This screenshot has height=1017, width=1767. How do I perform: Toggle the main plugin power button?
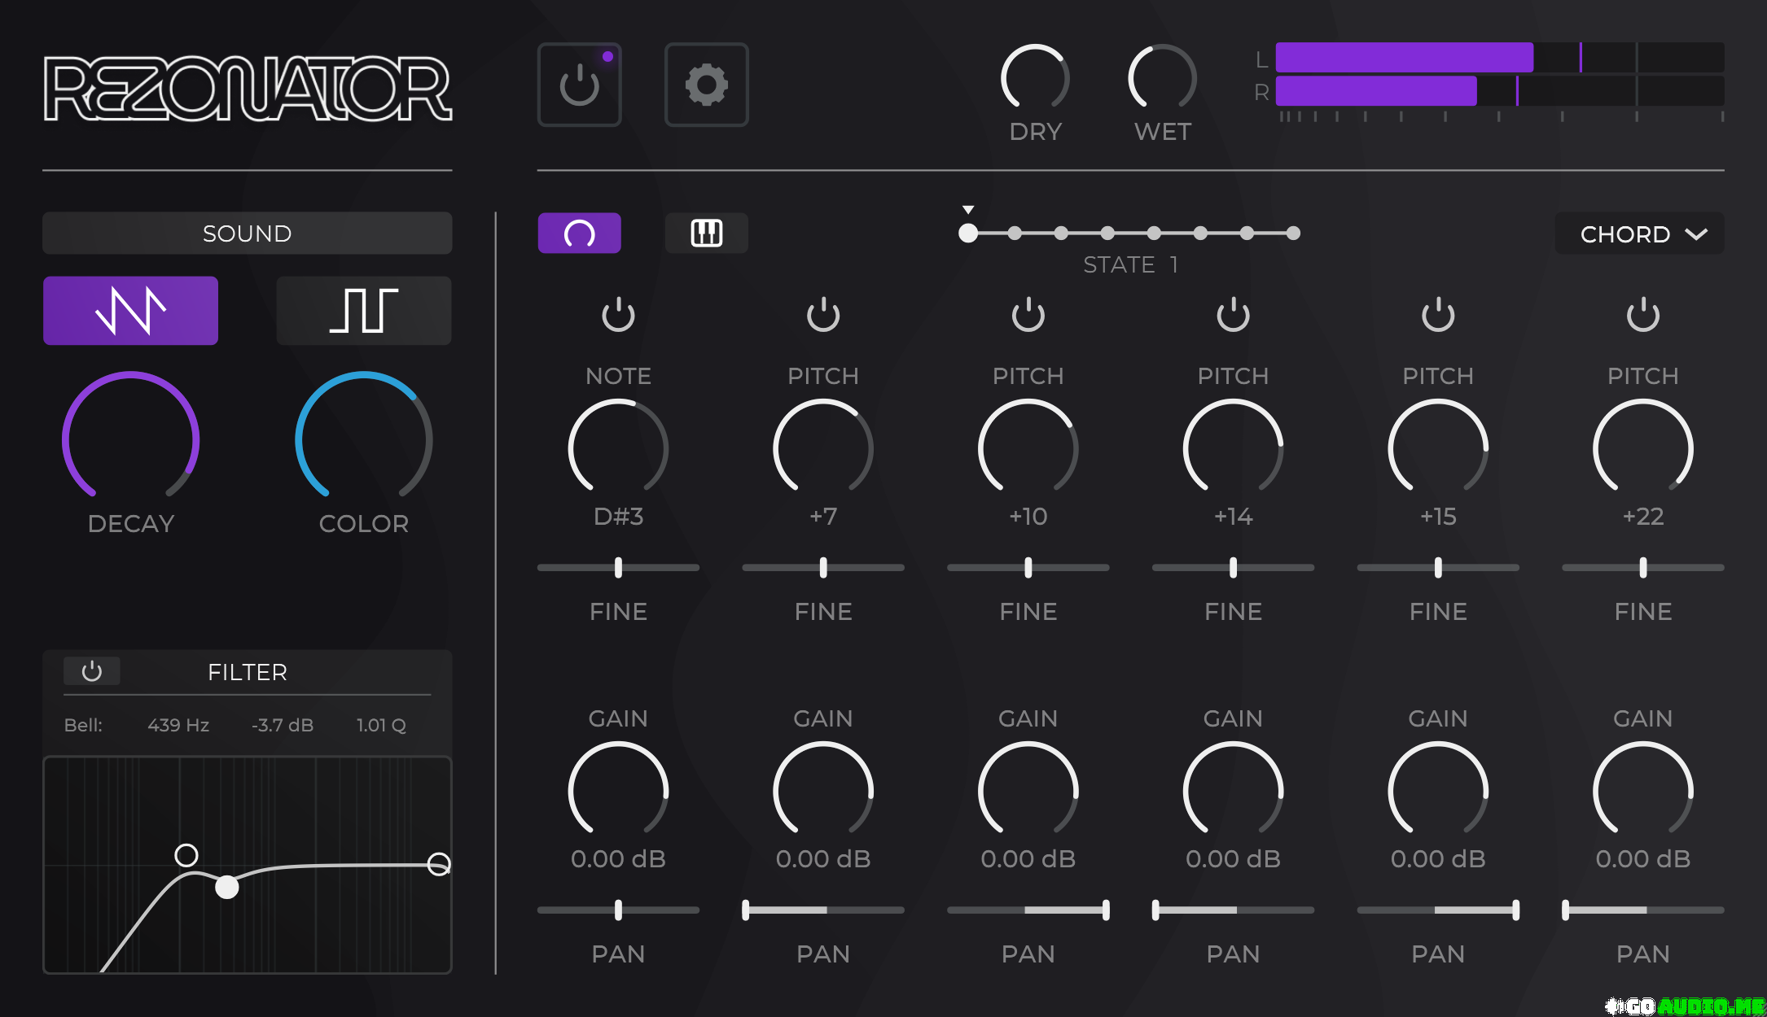click(x=579, y=85)
